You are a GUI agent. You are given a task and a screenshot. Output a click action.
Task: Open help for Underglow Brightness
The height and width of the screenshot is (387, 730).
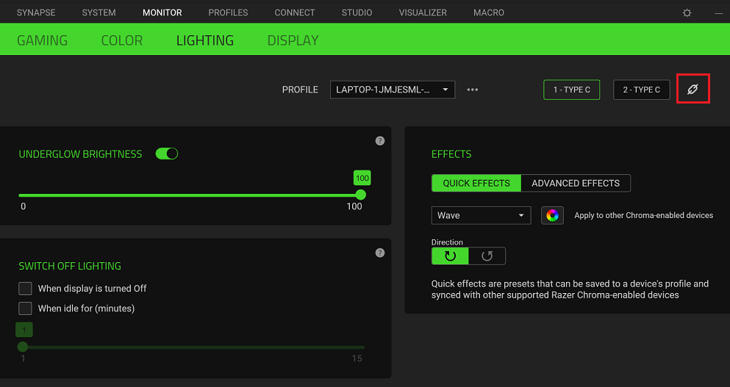point(380,141)
